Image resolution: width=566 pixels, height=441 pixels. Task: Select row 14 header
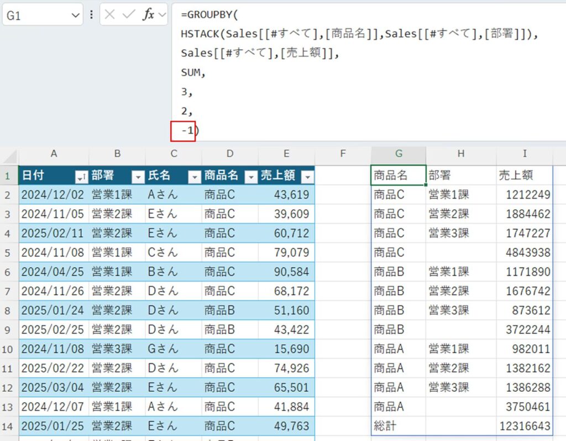[9, 426]
